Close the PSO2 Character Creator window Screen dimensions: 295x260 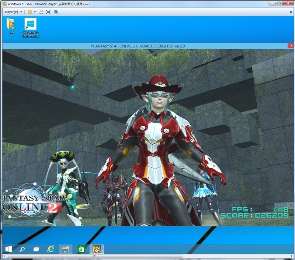[291, 45]
